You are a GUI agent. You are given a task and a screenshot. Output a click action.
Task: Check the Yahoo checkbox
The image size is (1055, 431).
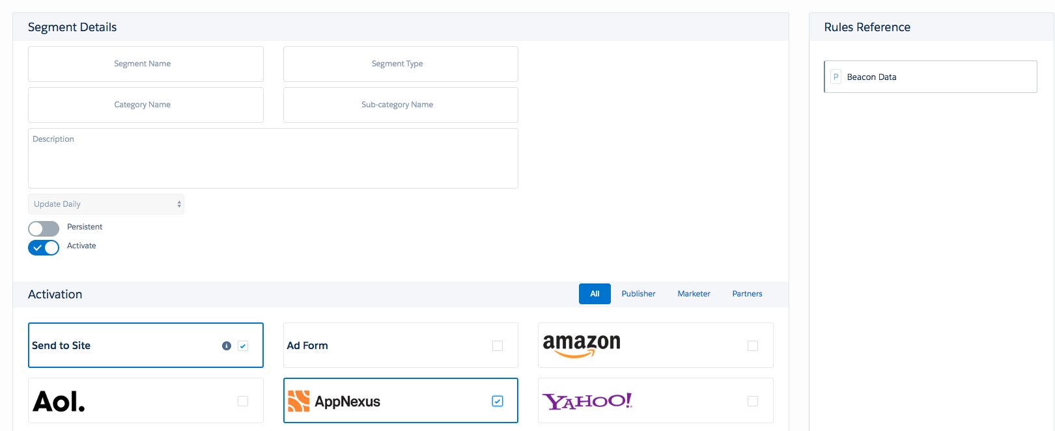(753, 401)
